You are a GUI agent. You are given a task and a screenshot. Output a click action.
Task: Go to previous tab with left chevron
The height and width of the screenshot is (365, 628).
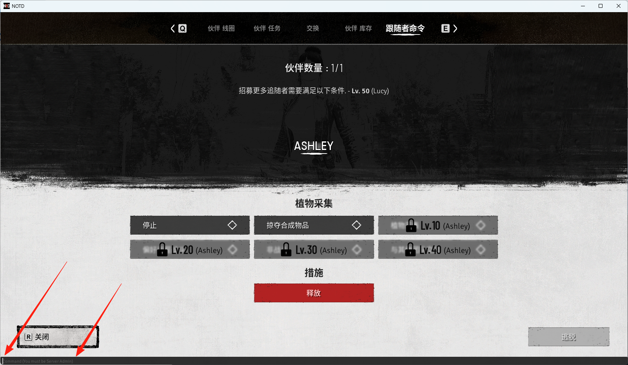173,29
